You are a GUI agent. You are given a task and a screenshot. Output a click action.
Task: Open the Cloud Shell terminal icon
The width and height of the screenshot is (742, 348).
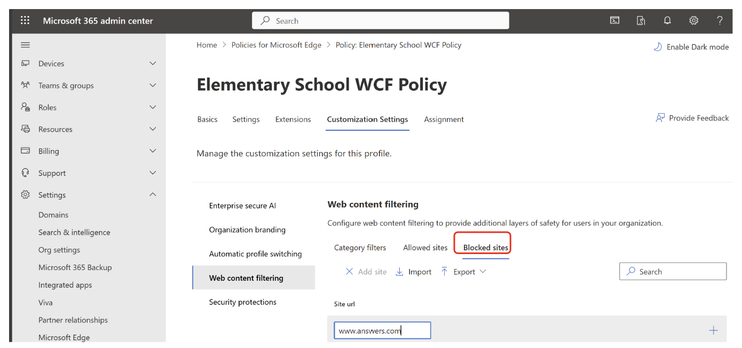click(x=614, y=20)
